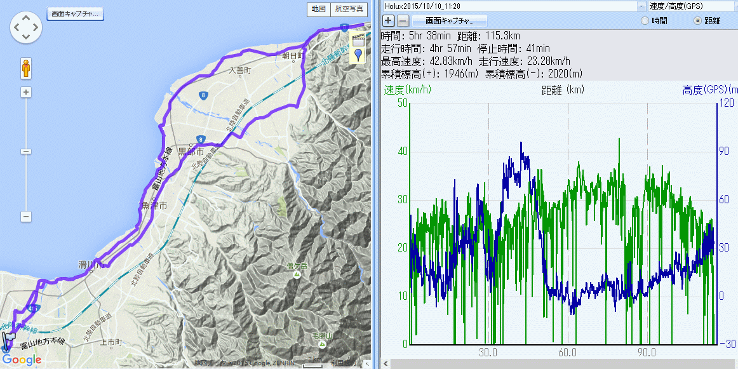Select the 距離 radio button
This screenshot has width=738, height=369.
point(698,20)
